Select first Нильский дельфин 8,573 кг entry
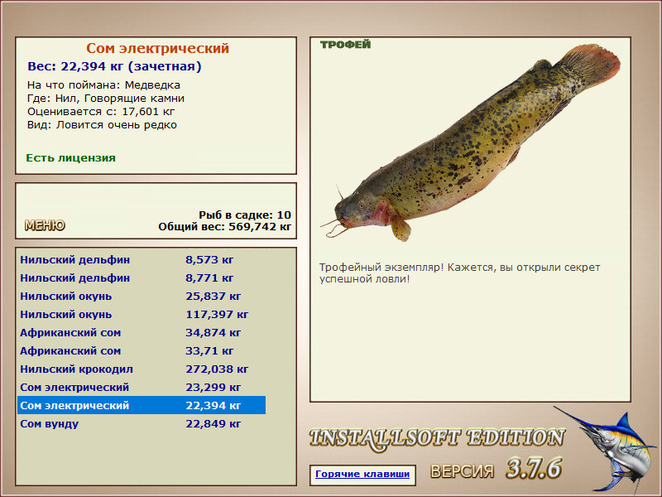This screenshot has width=662, height=497. pyautogui.click(x=142, y=260)
